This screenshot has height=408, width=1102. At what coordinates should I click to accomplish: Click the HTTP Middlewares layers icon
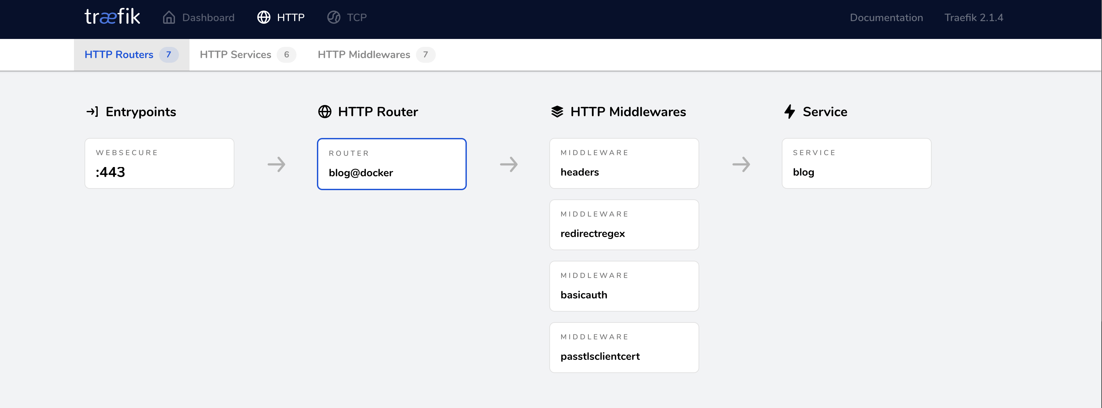[x=557, y=112]
